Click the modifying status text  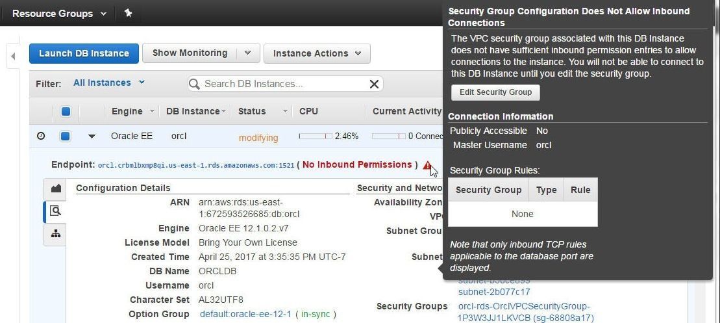[258, 138]
